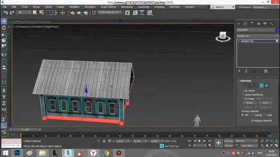Screen dimensions: 280x157
Task: Choose the rectangular selection region tool
Action: coord(48,13)
